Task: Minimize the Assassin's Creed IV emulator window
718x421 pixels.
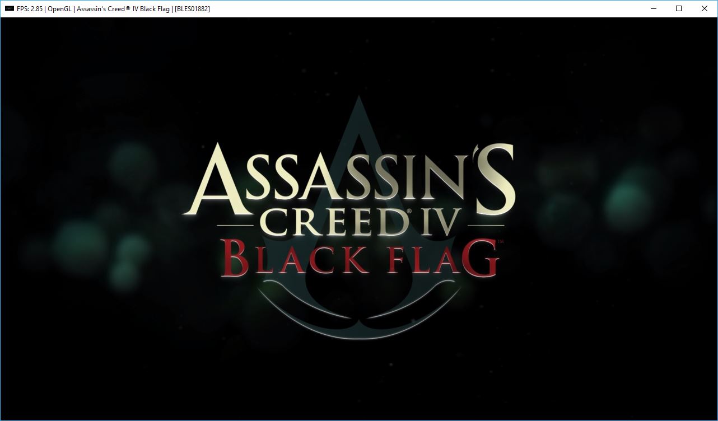Action: (653, 9)
